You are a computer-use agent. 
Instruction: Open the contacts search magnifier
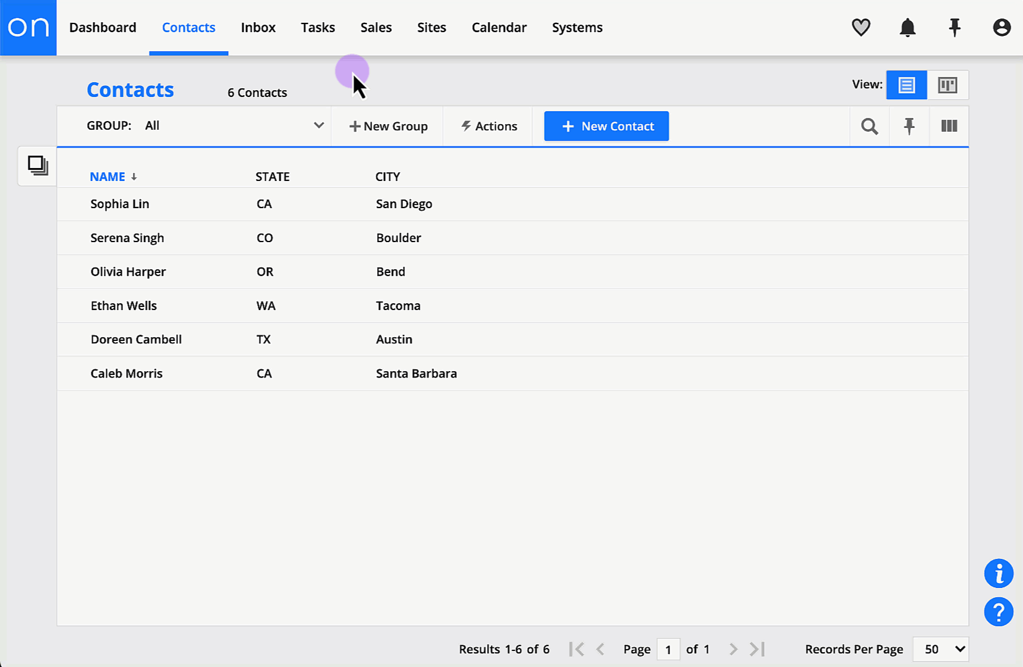click(x=869, y=127)
